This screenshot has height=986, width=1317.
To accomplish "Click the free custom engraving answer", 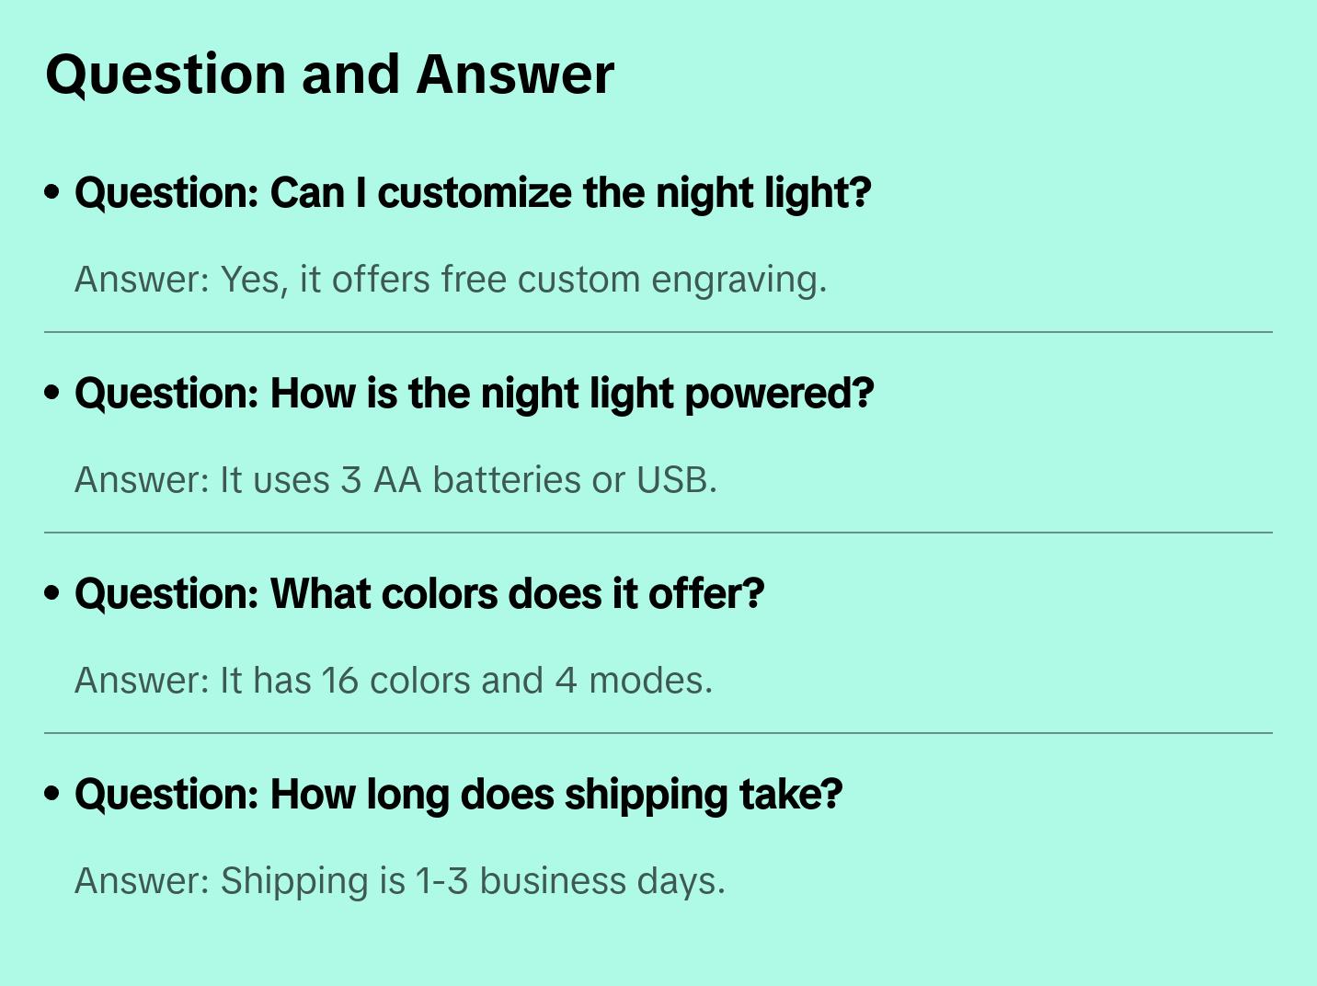I will [x=451, y=280].
